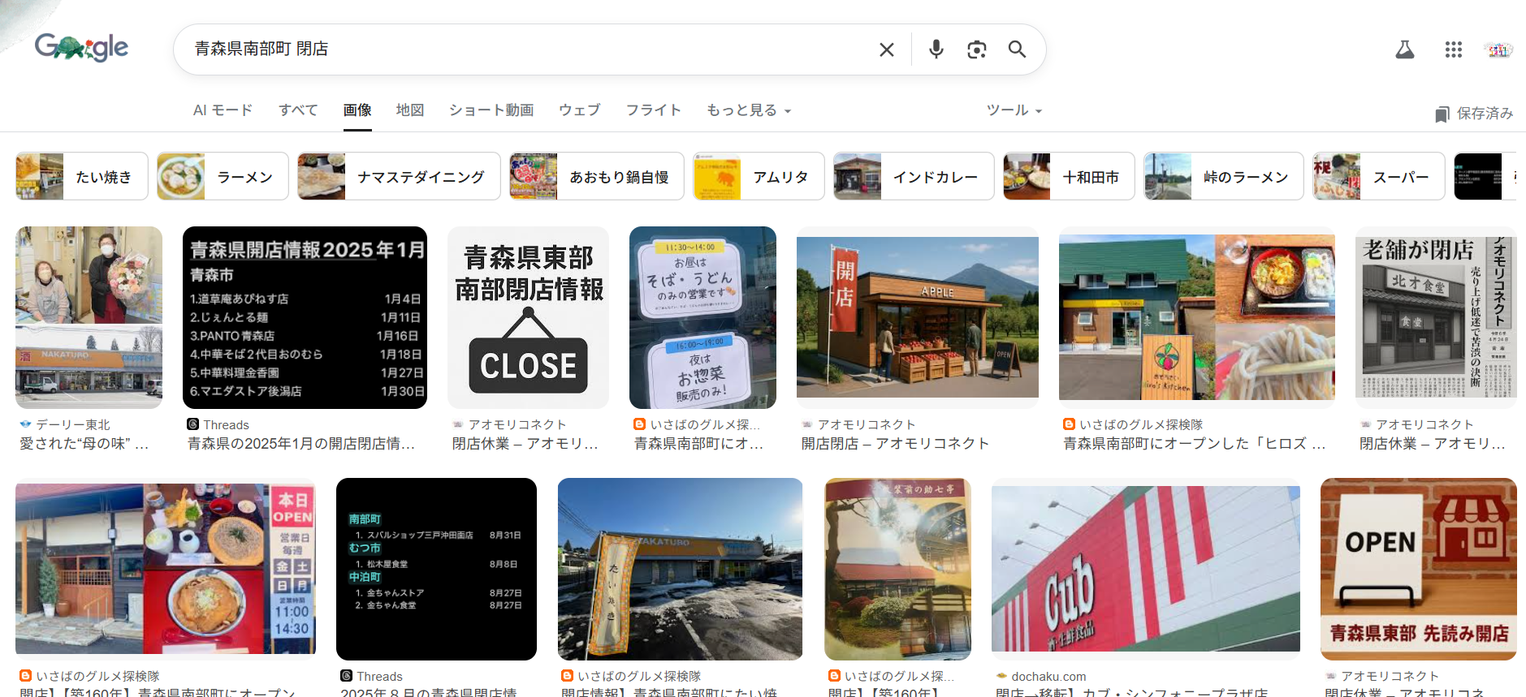Screen dimensions: 1526x697
Task: Switch to ショート動画 tab
Action: pos(491,110)
